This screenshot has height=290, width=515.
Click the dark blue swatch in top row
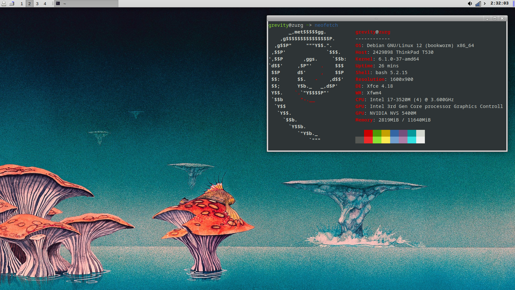[x=394, y=133]
